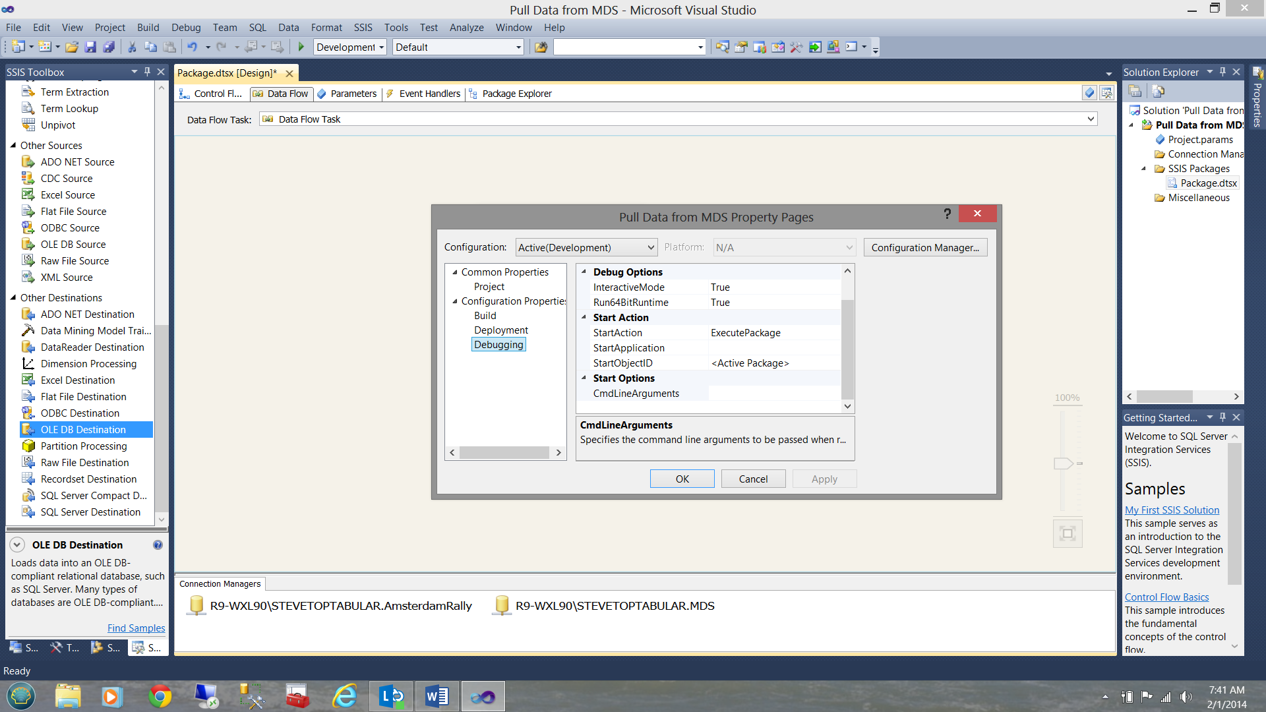
Task: Click the help icon beside OLE DB Destination
Action: [x=158, y=545]
